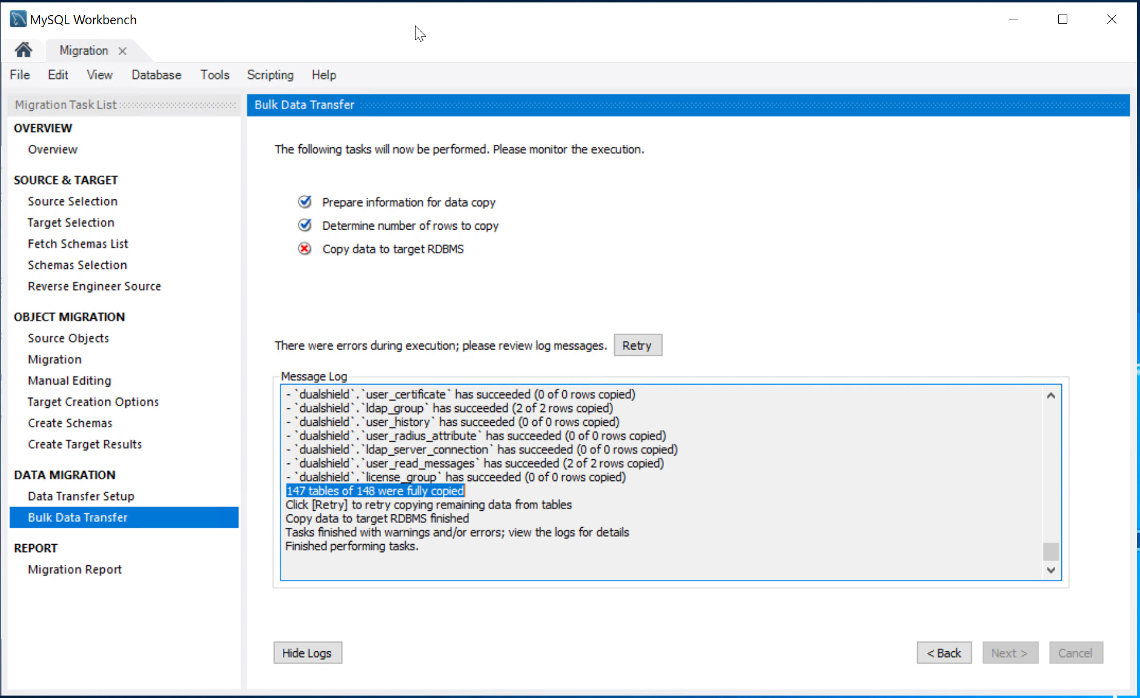Click the failed Copy data status icon
1140x698 pixels.
pos(305,249)
